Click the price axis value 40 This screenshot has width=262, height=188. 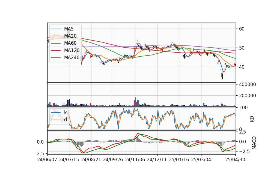pyautogui.click(x=242, y=67)
